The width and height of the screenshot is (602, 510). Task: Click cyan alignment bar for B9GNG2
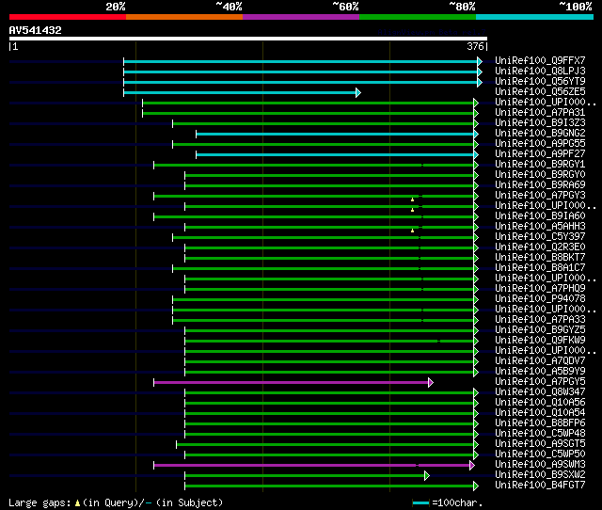click(x=335, y=134)
